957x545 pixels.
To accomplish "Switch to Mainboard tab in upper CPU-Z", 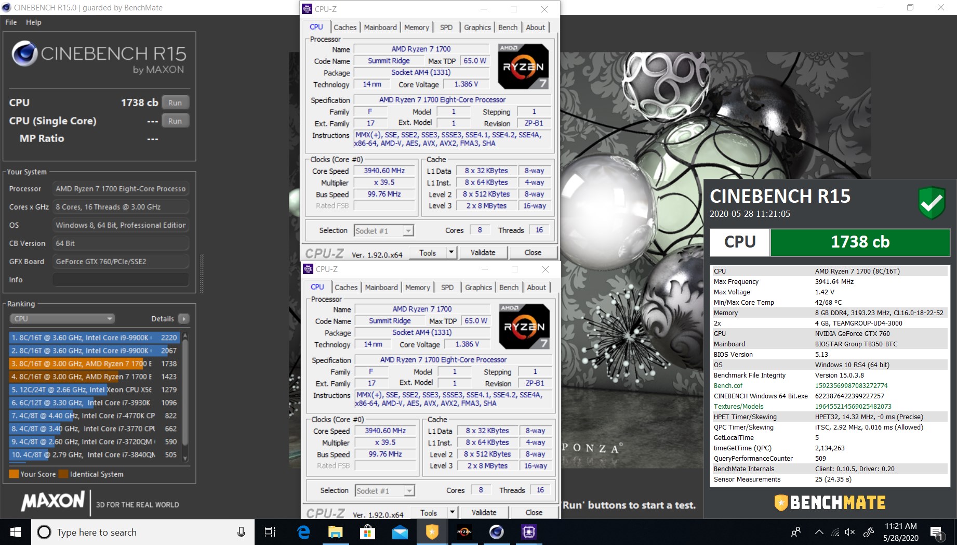I will pyautogui.click(x=380, y=27).
